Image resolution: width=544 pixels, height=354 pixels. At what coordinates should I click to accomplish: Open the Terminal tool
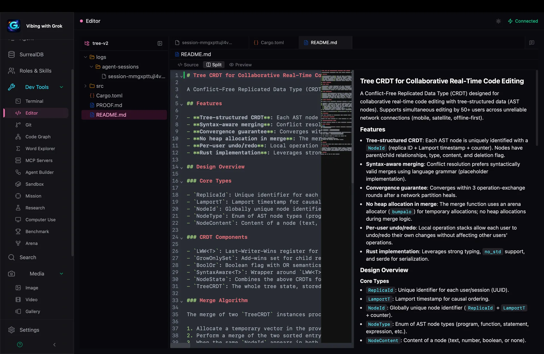click(34, 101)
